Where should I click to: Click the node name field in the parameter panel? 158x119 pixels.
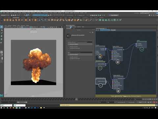[78, 35]
